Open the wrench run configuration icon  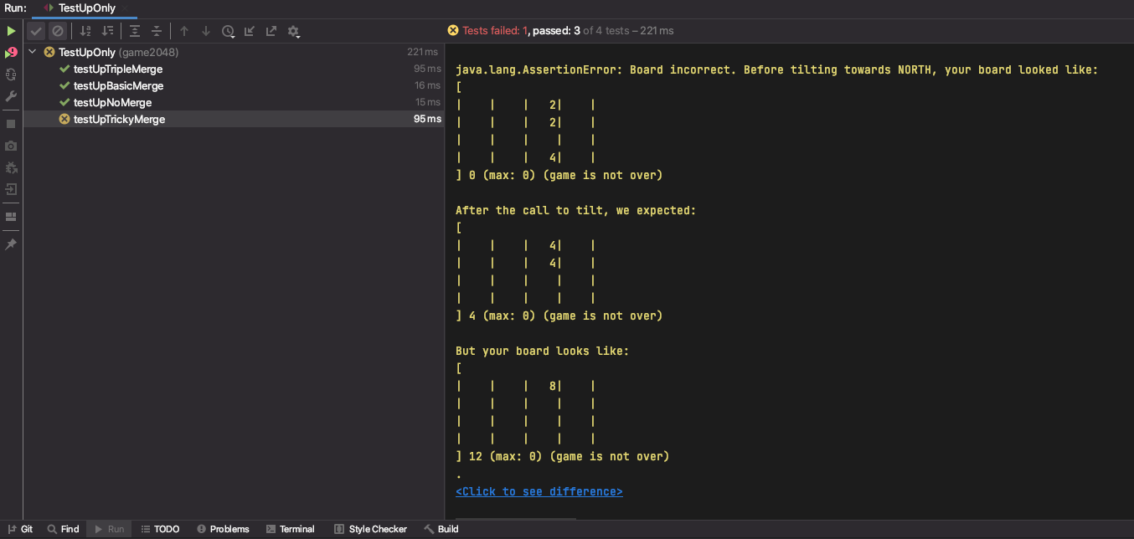11,96
